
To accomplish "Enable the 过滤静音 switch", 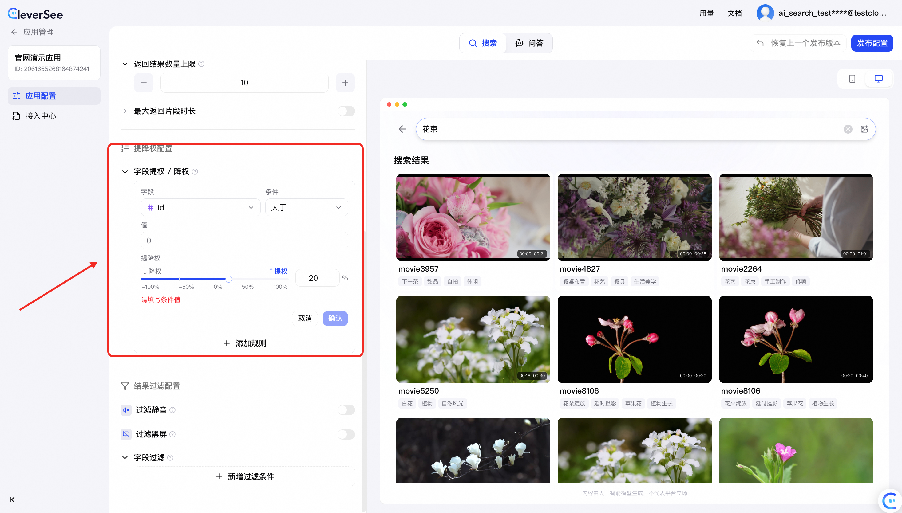I will tap(346, 410).
